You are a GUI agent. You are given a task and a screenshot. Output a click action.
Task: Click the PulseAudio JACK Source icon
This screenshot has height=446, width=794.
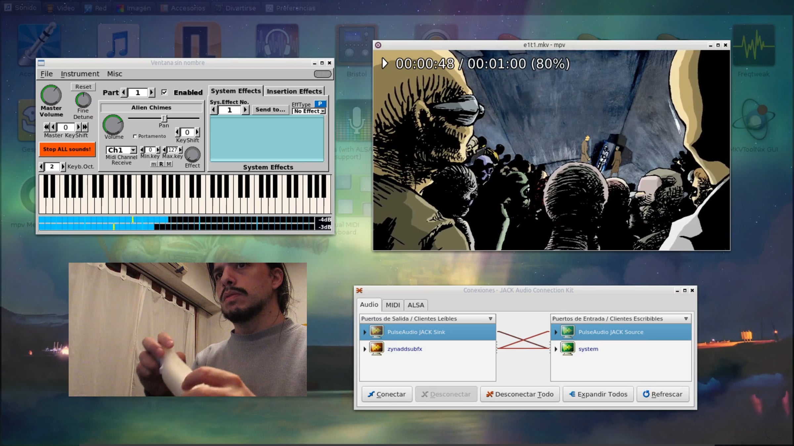pyautogui.click(x=568, y=332)
